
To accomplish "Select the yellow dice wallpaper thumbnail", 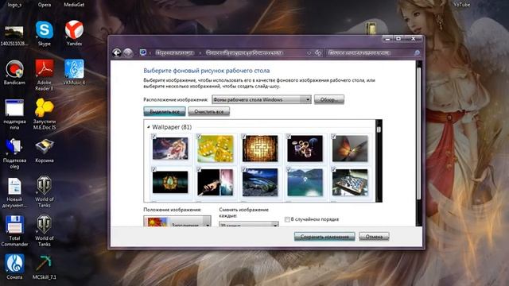I will point(215,149).
